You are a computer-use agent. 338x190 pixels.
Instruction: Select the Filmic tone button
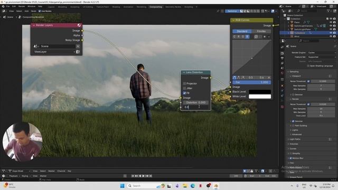[261, 32]
